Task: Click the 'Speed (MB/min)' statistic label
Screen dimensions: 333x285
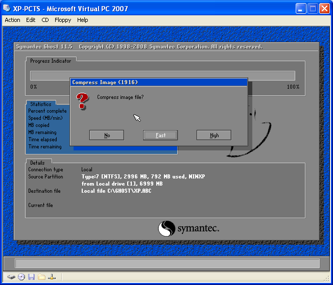Action: tap(45, 118)
